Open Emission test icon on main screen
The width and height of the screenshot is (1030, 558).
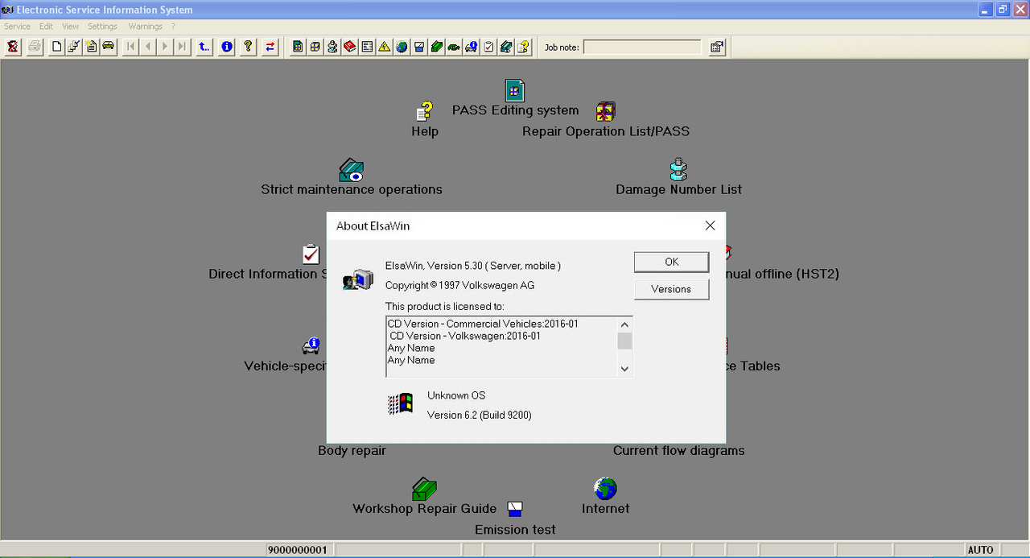[x=515, y=509]
